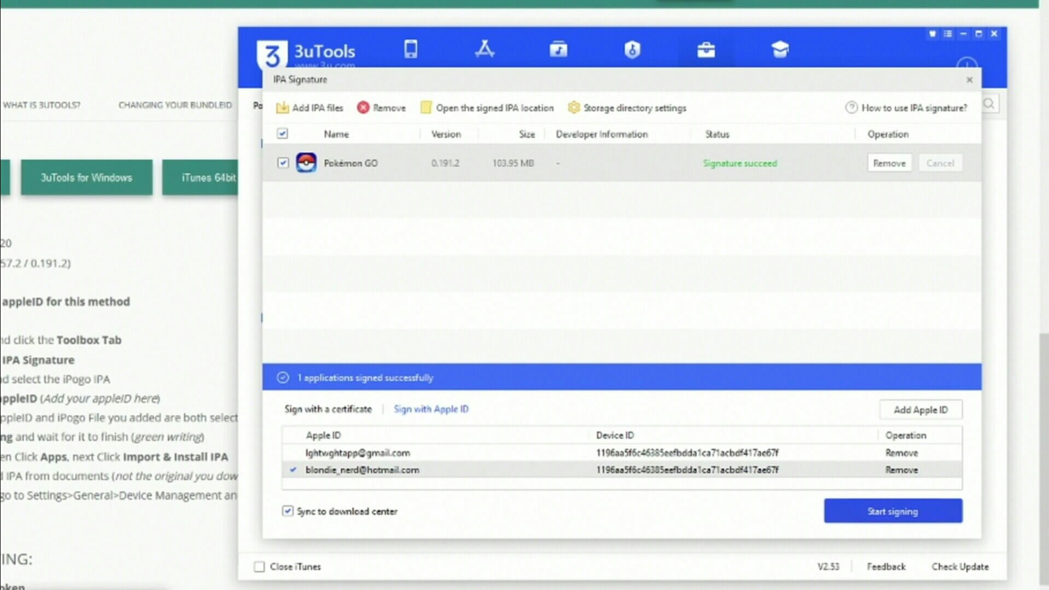The height and width of the screenshot is (590, 1049).
Task: Click the 1 applications signed successfully banner
Action: pos(622,377)
